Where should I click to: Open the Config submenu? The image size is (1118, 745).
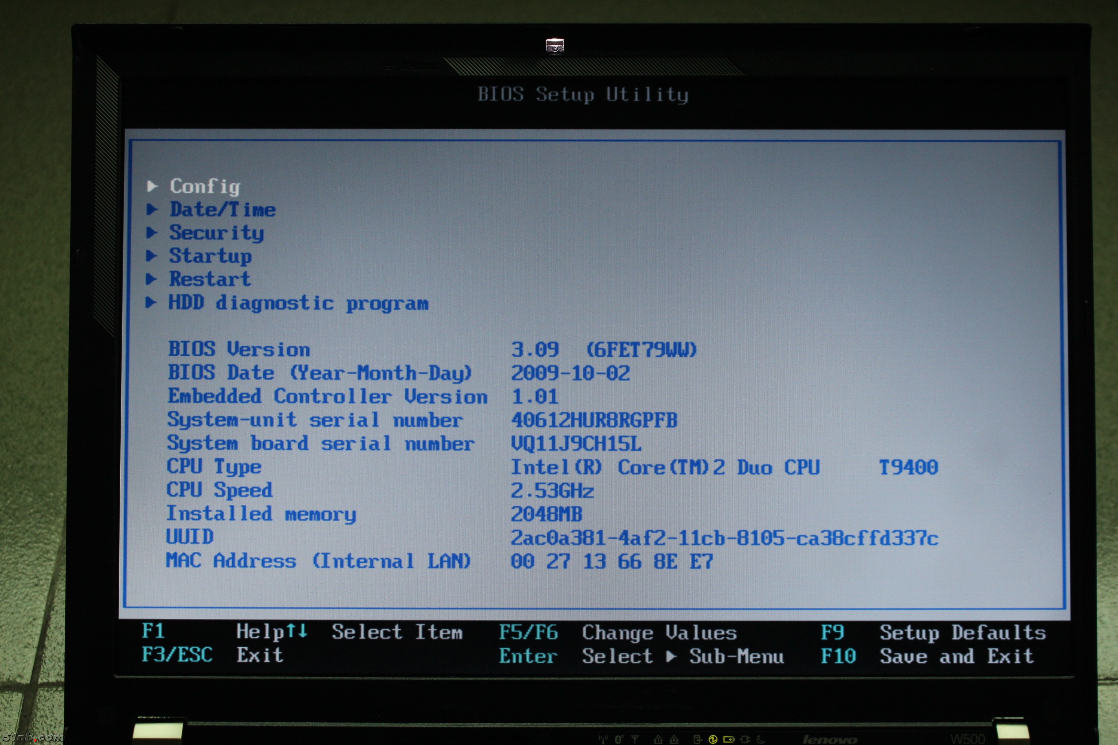205,187
